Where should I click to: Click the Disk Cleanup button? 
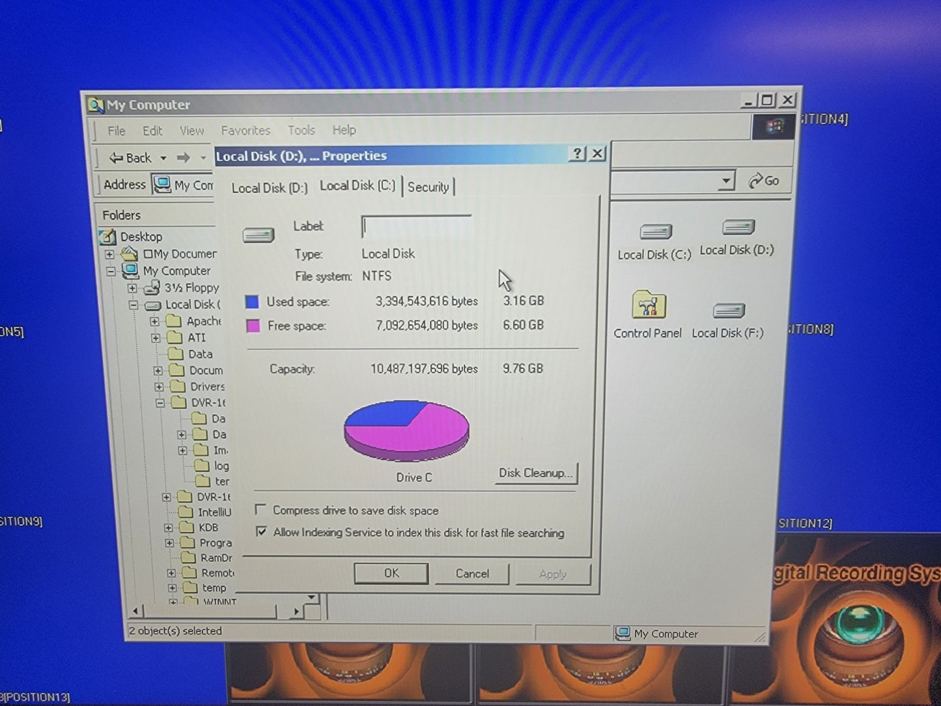coord(535,473)
